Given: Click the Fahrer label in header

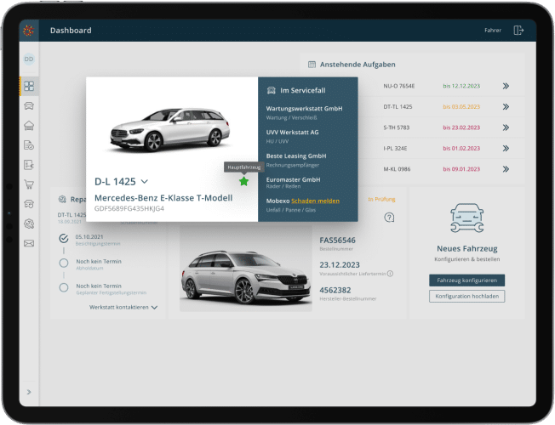Looking at the screenshot, I should point(493,31).
